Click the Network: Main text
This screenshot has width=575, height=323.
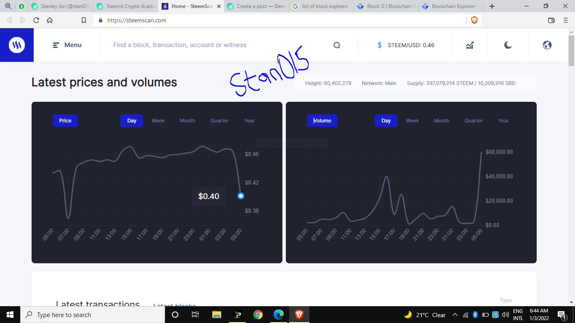[x=379, y=83]
